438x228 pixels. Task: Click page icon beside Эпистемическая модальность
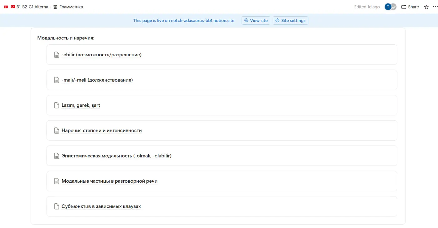tap(57, 156)
